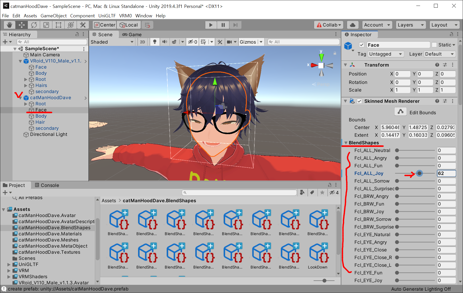The width and height of the screenshot is (463, 293).
Task: Open the Gizmos dropdown
Action: tap(251, 42)
